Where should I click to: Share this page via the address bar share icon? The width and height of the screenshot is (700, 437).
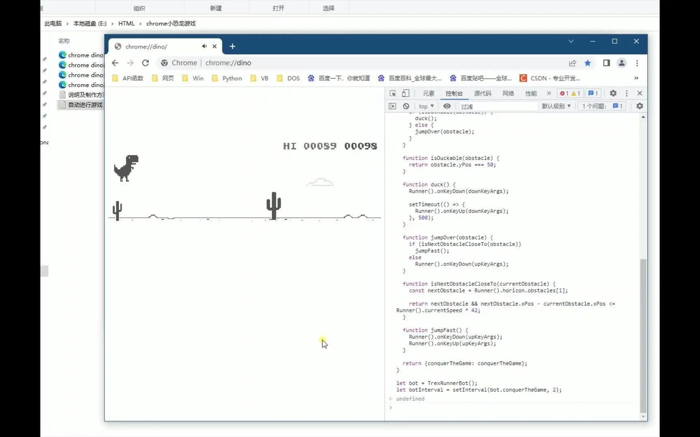[x=572, y=63]
